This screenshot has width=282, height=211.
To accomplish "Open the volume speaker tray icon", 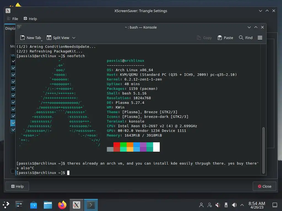I will tap(234, 205).
